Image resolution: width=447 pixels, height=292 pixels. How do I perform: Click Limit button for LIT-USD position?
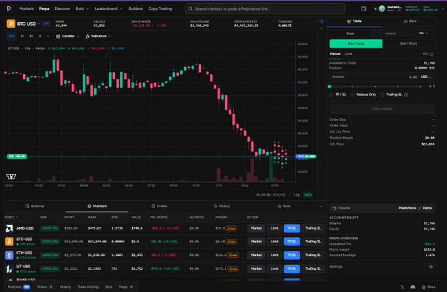click(275, 268)
